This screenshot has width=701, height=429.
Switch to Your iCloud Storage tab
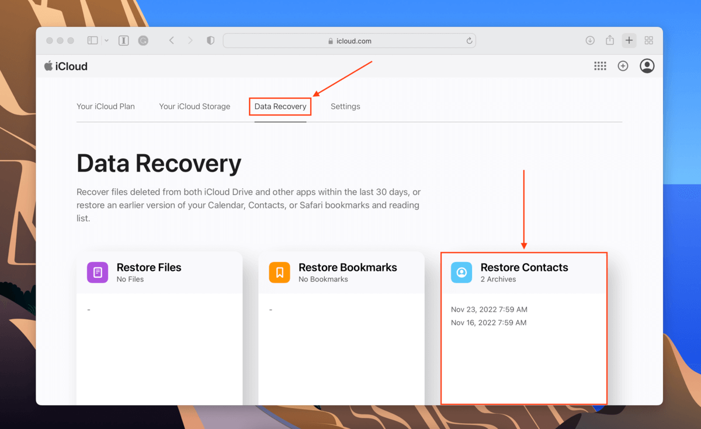pos(195,106)
